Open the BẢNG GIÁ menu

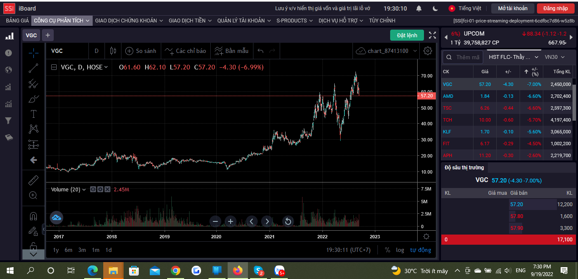pyautogui.click(x=17, y=20)
